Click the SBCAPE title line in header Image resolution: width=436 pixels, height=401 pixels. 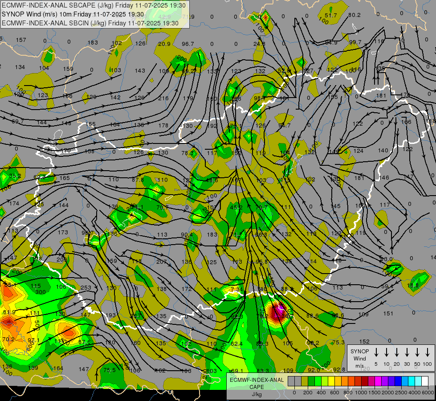[94, 5]
